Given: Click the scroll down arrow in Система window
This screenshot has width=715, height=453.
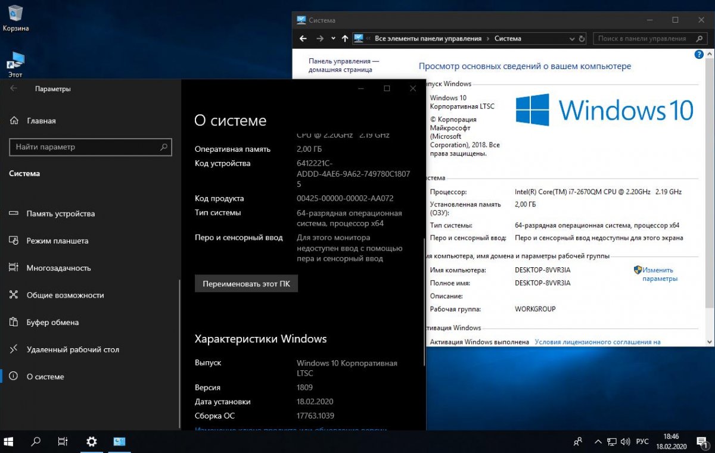Looking at the screenshot, I should click(x=709, y=342).
